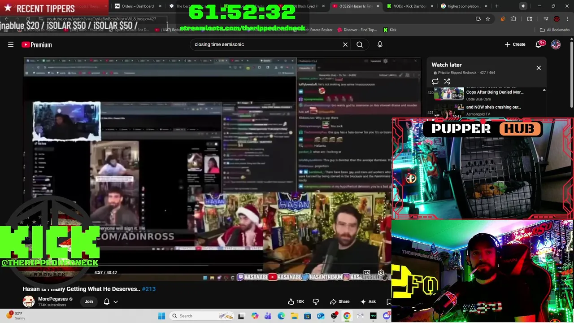Open the Windows Start menu
The width and height of the screenshot is (574, 323).
click(161, 316)
